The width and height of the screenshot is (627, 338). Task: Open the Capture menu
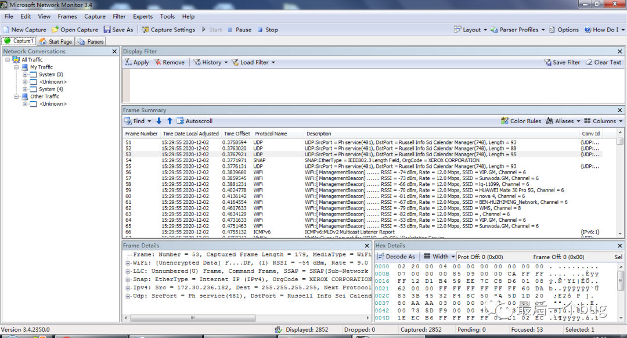coord(95,16)
